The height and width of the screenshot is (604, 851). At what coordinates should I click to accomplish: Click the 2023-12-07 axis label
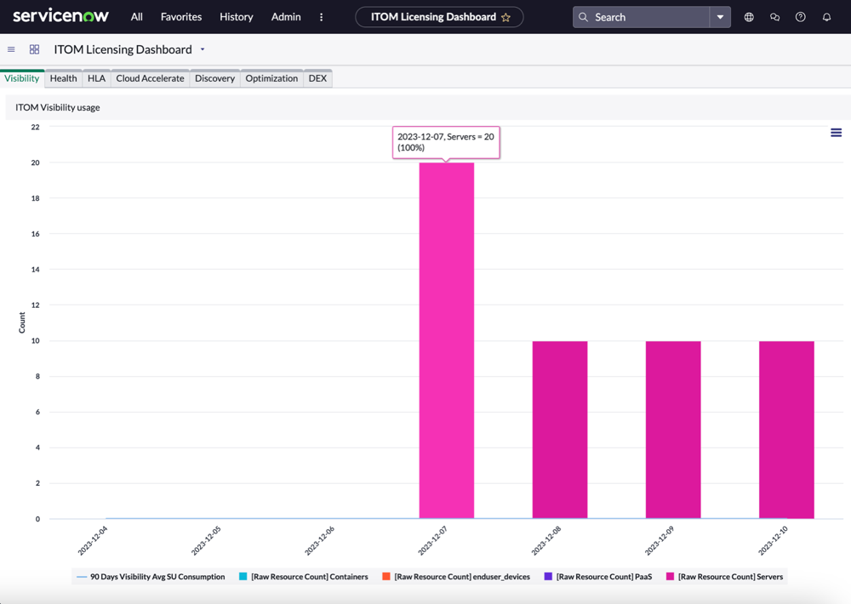(x=432, y=540)
